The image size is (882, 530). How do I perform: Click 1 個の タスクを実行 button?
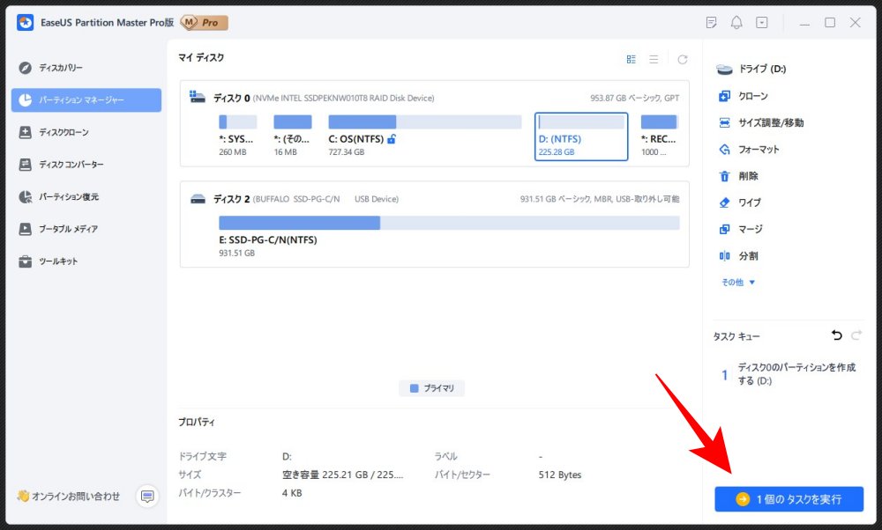[x=789, y=498]
